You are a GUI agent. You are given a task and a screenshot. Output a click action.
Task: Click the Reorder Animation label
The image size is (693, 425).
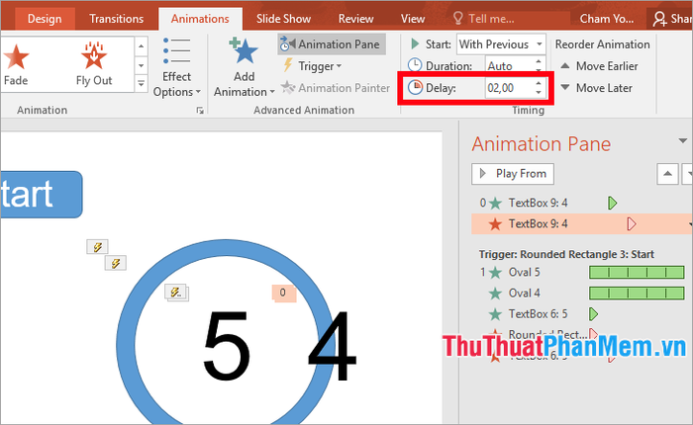click(602, 44)
